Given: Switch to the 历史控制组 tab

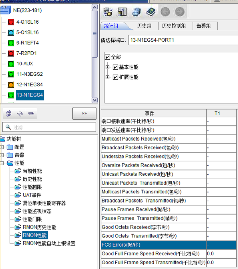Looking at the screenshot, I should tap(174, 26).
